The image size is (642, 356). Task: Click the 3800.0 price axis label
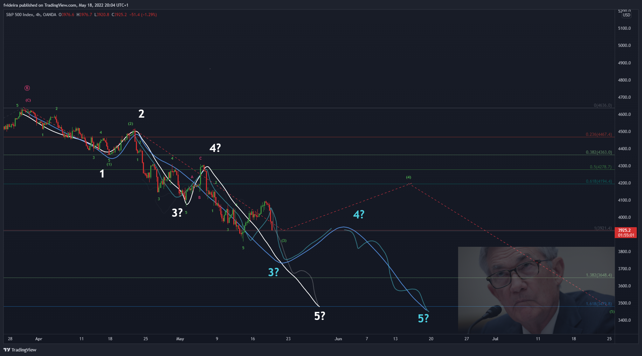click(624, 252)
